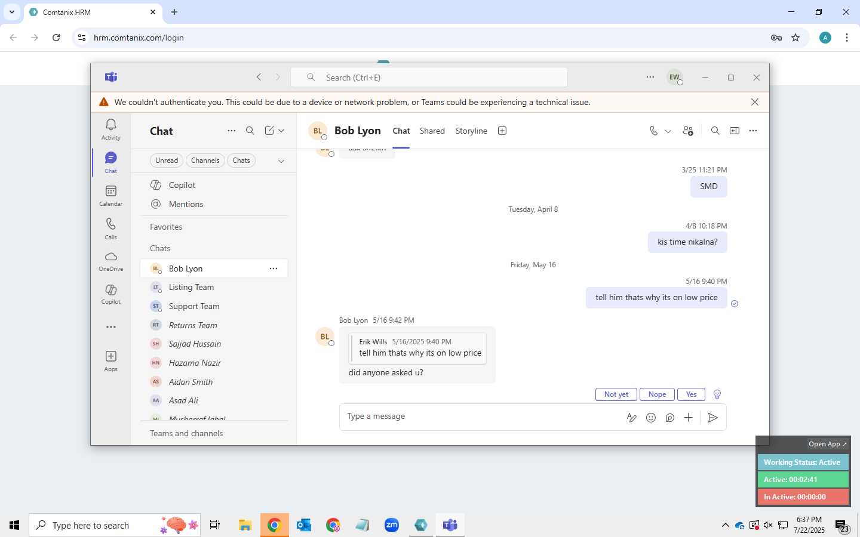860x537 pixels.
Task: Open the EW profile avatar menu
Action: pyautogui.click(x=674, y=78)
